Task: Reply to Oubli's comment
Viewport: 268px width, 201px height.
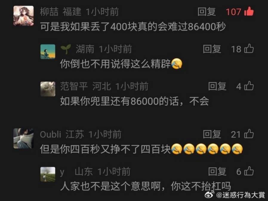Action: point(212,134)
